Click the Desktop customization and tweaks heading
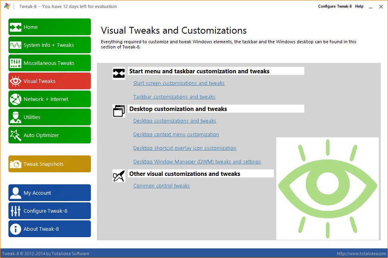This screenshot has width=388, height=258. pos(178,109)
